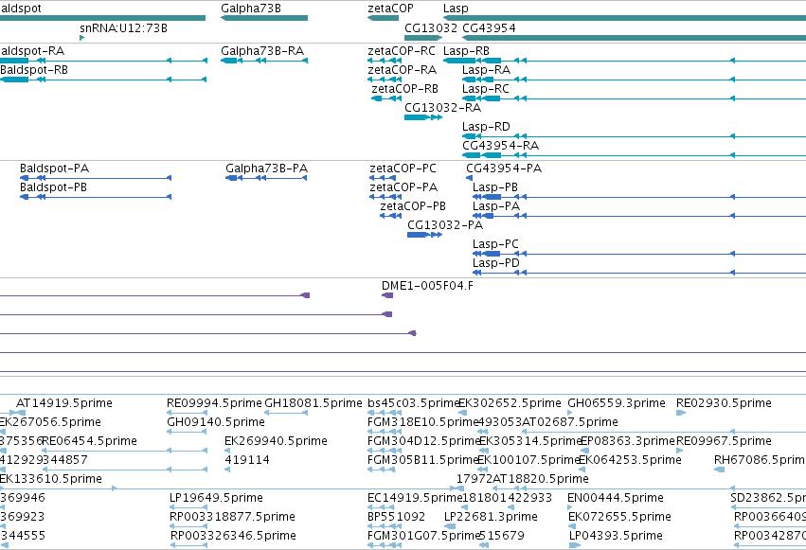This screenshot has width=806, height=550.
Task: Select the Galpha73B gene bar
Action: [264, 18]
